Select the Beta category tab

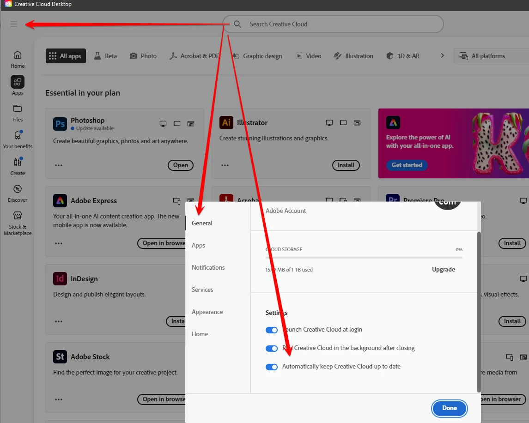(106, 56)
